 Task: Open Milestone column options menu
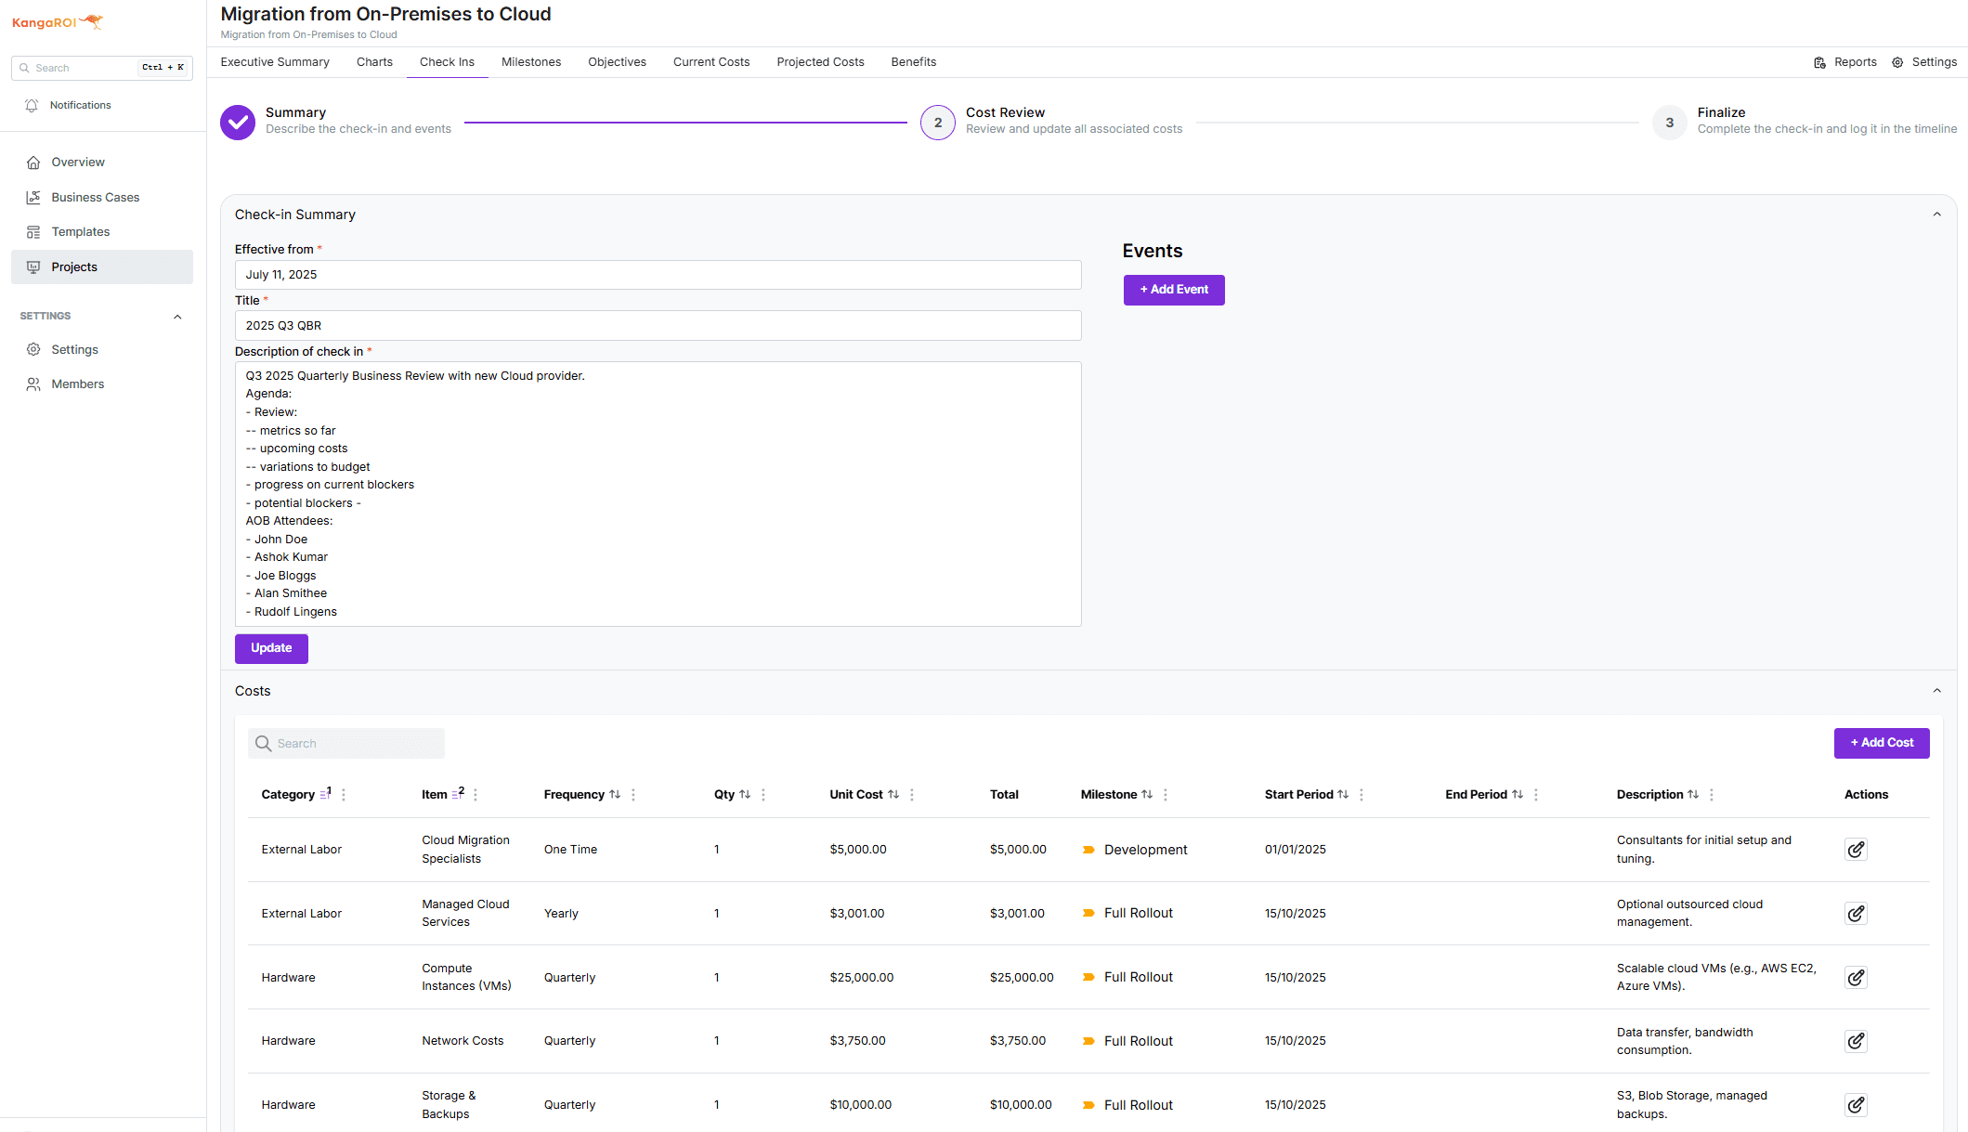[x=1166, y=795]
